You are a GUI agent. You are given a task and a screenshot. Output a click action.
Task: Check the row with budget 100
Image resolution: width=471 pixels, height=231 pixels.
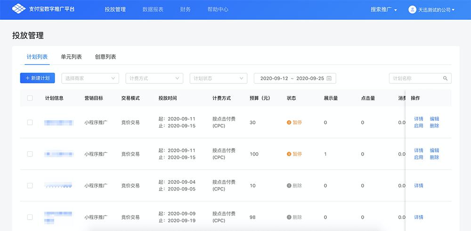click(x=30, y=154)
